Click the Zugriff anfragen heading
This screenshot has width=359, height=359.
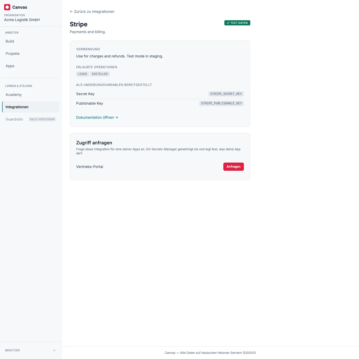pyautogui.click(x=94, y=143)
